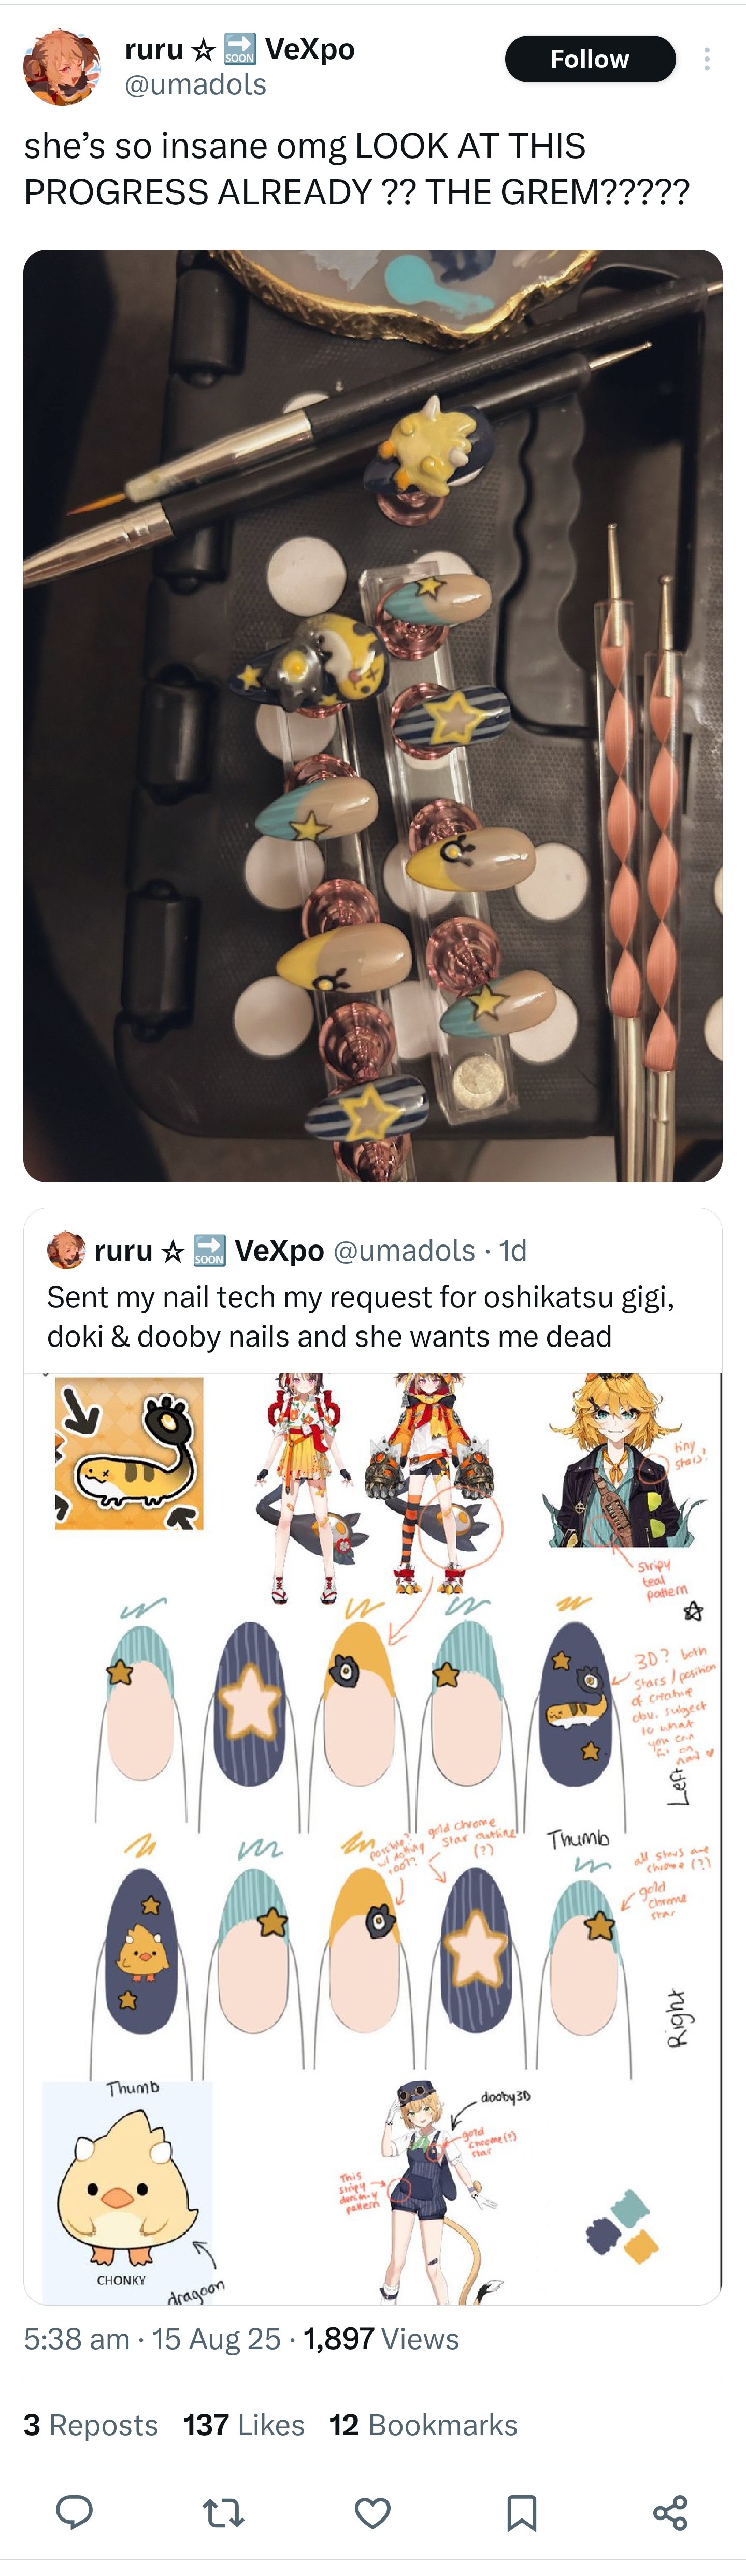Open the share icon

[670, 2512]
